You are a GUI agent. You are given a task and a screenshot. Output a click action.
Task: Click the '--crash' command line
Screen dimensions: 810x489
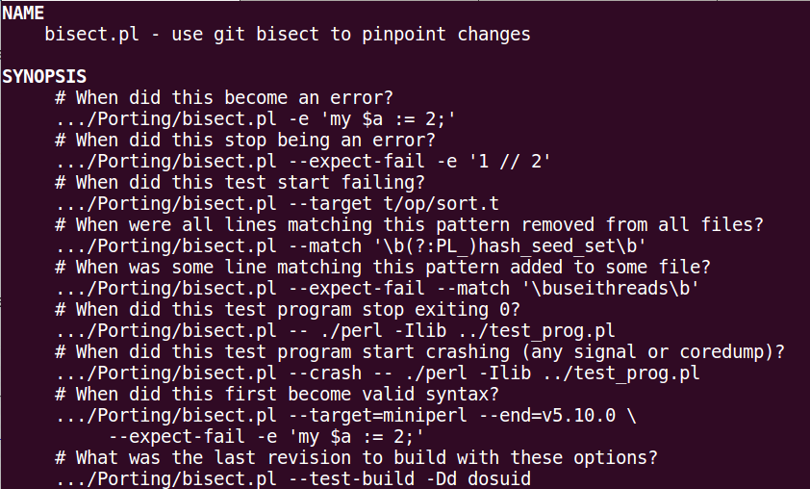pos(376,373)
